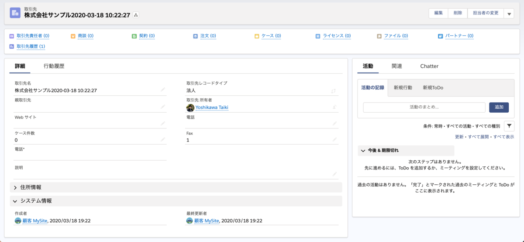Change record type icon next to 法人
This screenshot has height=242, width=524.
tap(334, 91)
